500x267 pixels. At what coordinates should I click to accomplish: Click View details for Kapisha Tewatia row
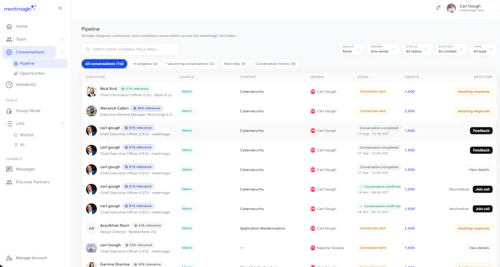pyautogui.click(x=479, y=248)
